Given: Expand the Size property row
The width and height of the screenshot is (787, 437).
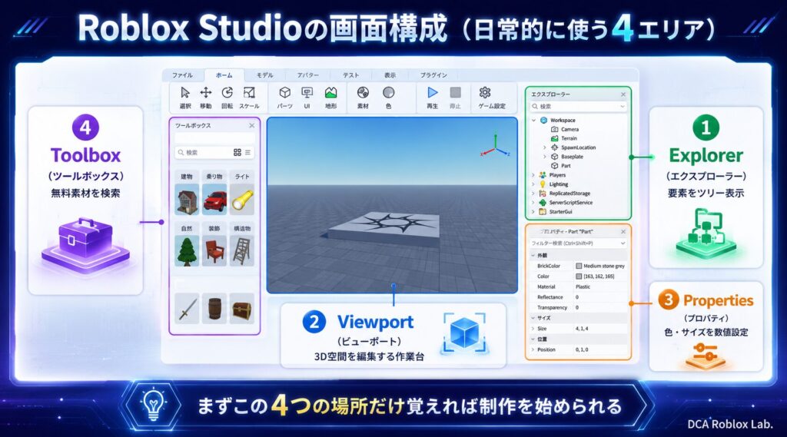Looking at the screenshot, I should tap(533, 329).
